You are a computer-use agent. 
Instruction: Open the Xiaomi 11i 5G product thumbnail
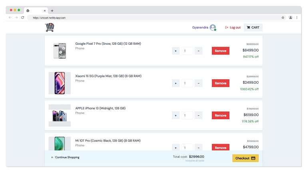coord(59,83)
